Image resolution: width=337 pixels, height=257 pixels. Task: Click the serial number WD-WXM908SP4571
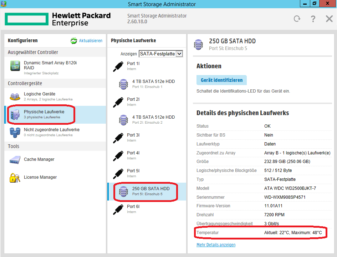pos(285,197)
